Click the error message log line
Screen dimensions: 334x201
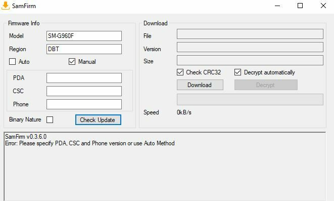point(90,143)
